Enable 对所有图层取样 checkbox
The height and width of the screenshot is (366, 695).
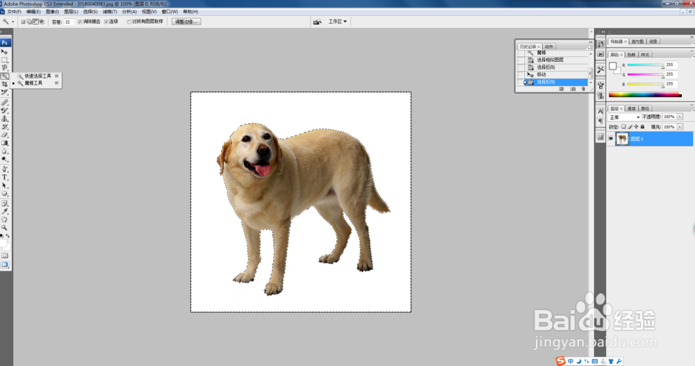[129, 22]
